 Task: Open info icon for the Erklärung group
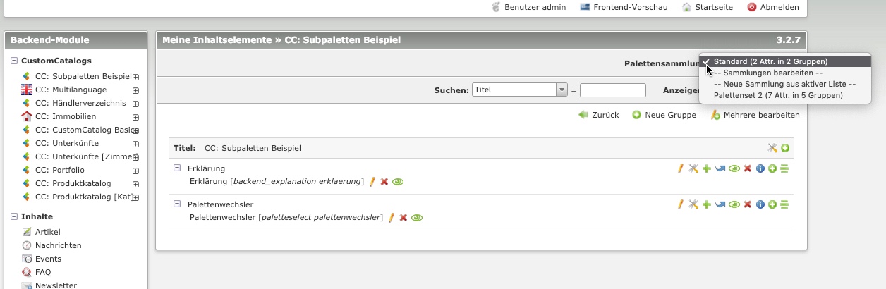(760, 168)
